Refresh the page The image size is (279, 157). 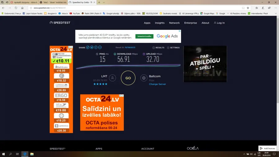[16, 8]
